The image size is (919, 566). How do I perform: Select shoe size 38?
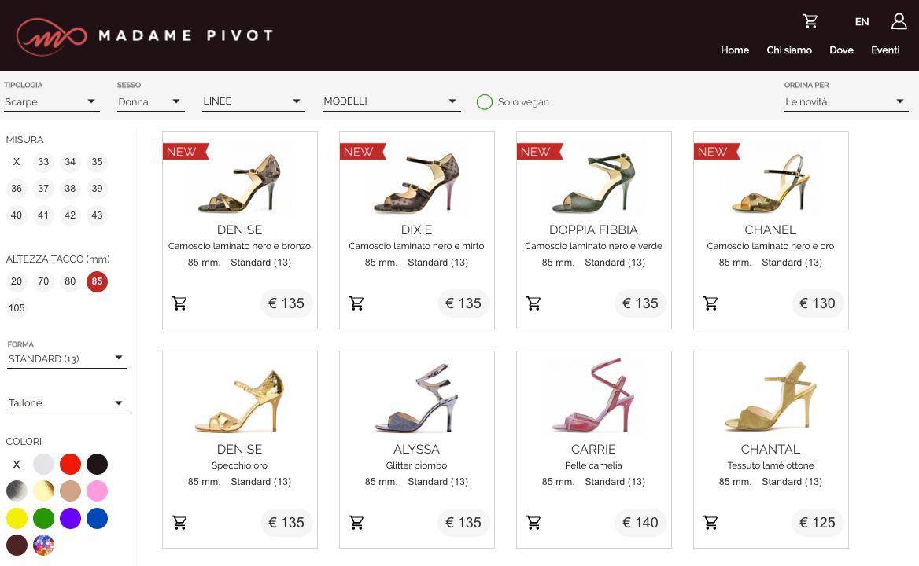tap(70, 189)
